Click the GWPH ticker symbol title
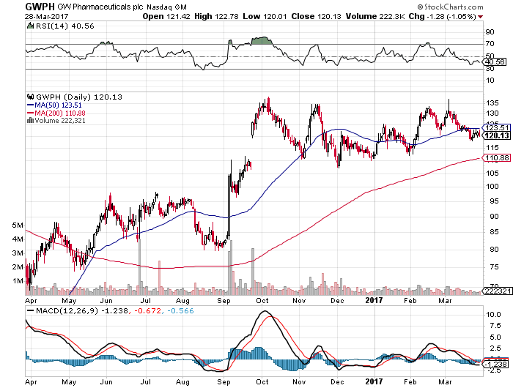513x388 pixels. pos(40,6)
